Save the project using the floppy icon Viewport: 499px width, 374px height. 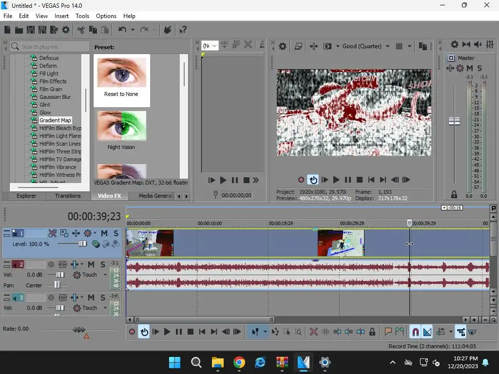click(x=31, y=30)
